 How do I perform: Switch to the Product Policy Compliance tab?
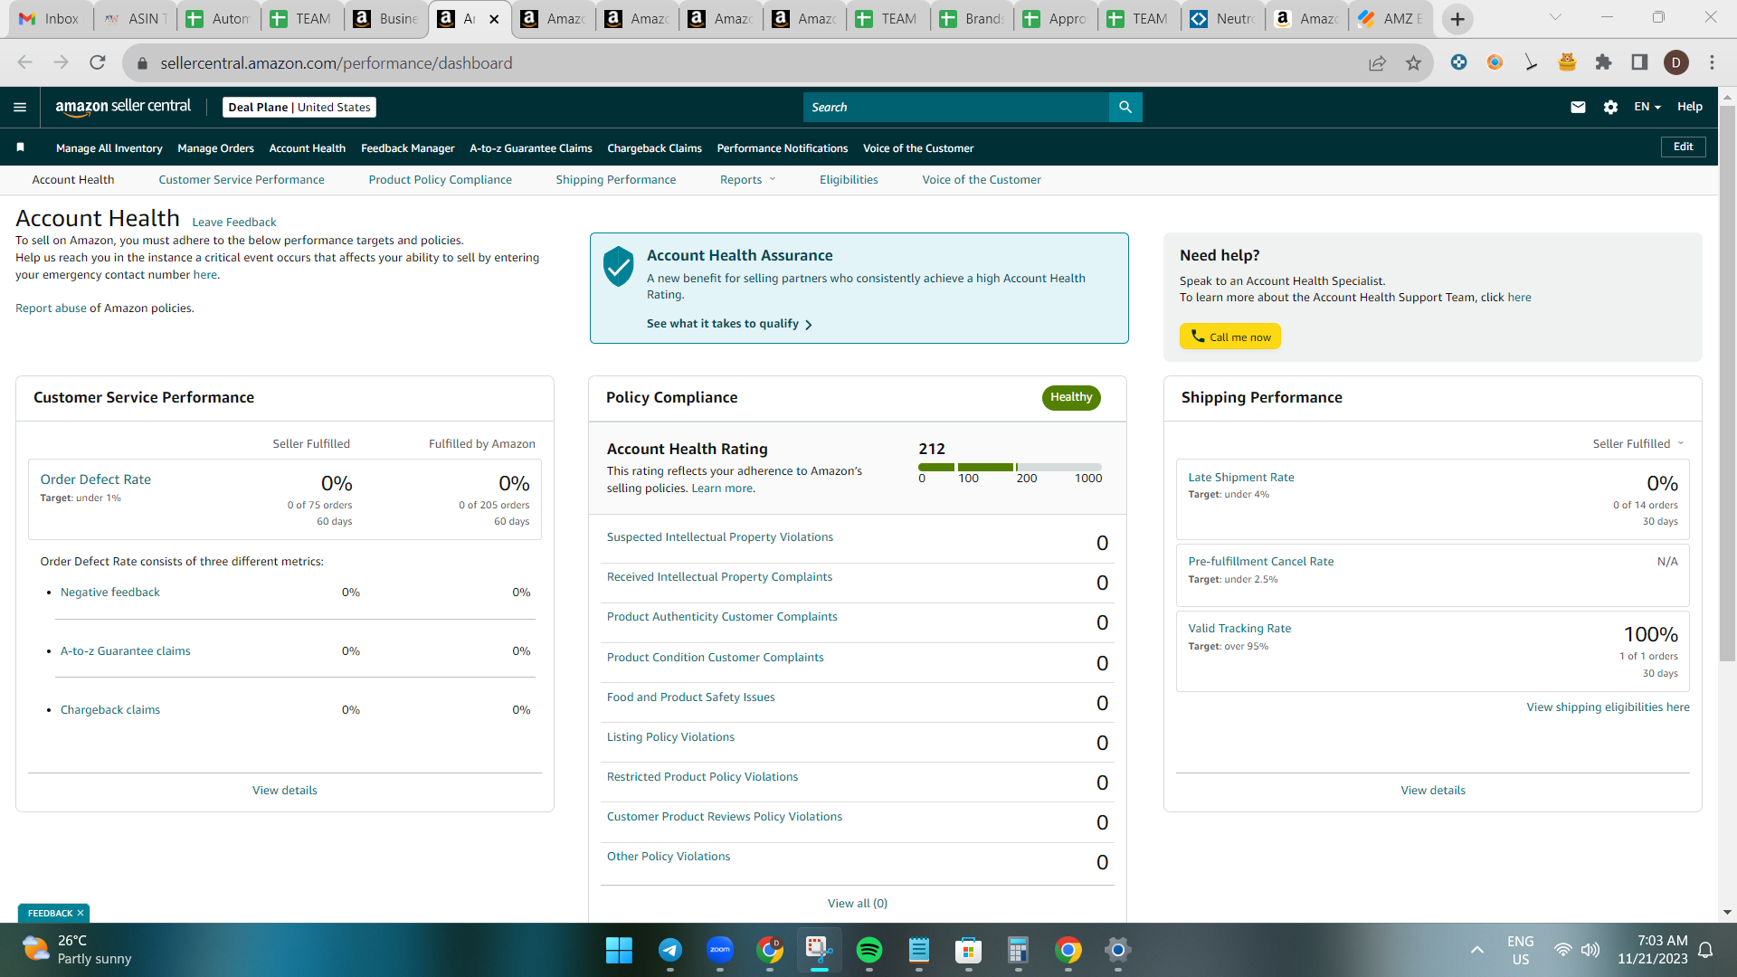pyautogui.click(x=441, y=180)
